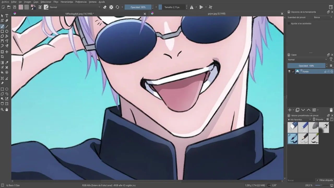Select the Zoom magnifier tool
Viewport: 334px width, 188px height.
2,110
